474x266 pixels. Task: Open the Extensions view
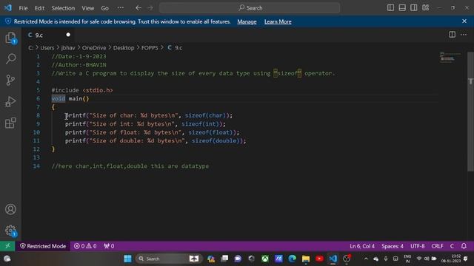(x=10, y=123)
